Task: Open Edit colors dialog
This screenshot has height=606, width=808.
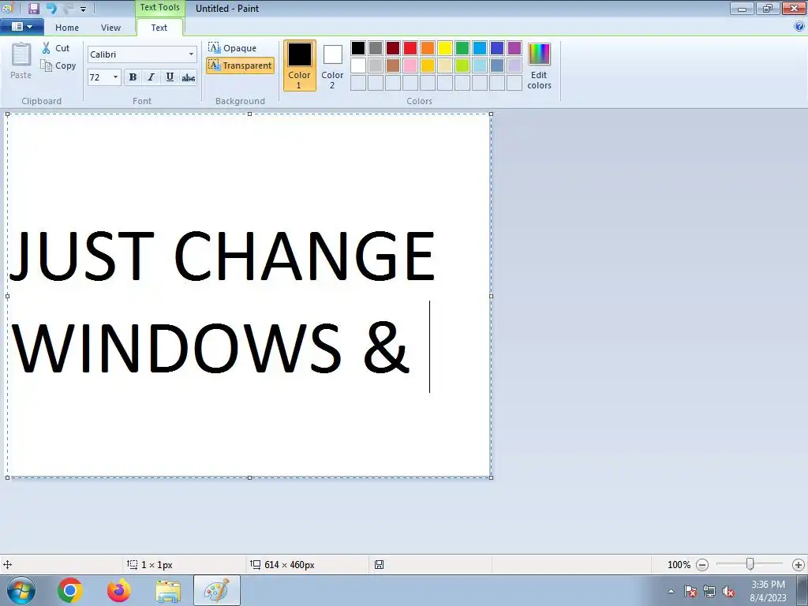Action: coord(539,65)
